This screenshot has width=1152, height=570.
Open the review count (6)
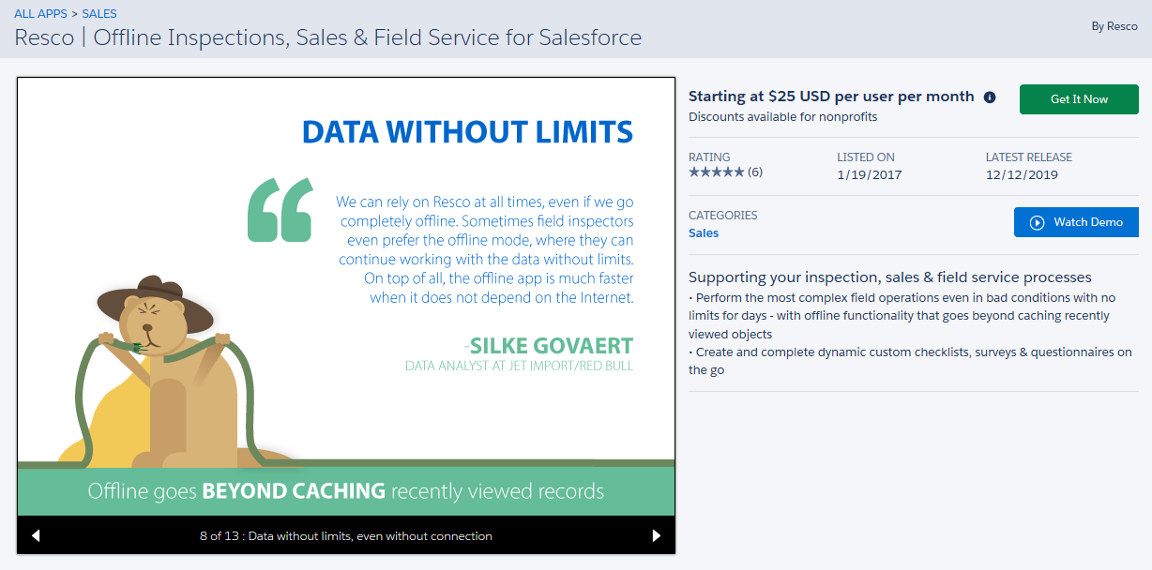click(x=755, y=172)
